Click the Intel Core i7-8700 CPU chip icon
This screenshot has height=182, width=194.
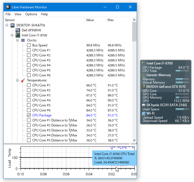point(18,35)
